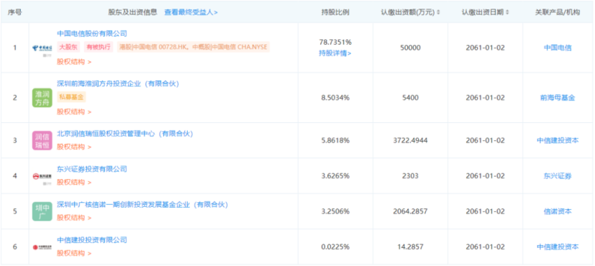Open 查看最终受益人 link

tap(191, 12)
